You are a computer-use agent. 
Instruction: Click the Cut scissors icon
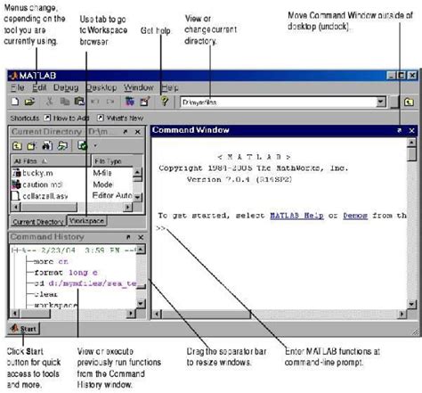pyautogui.click(x=49, y=102)
